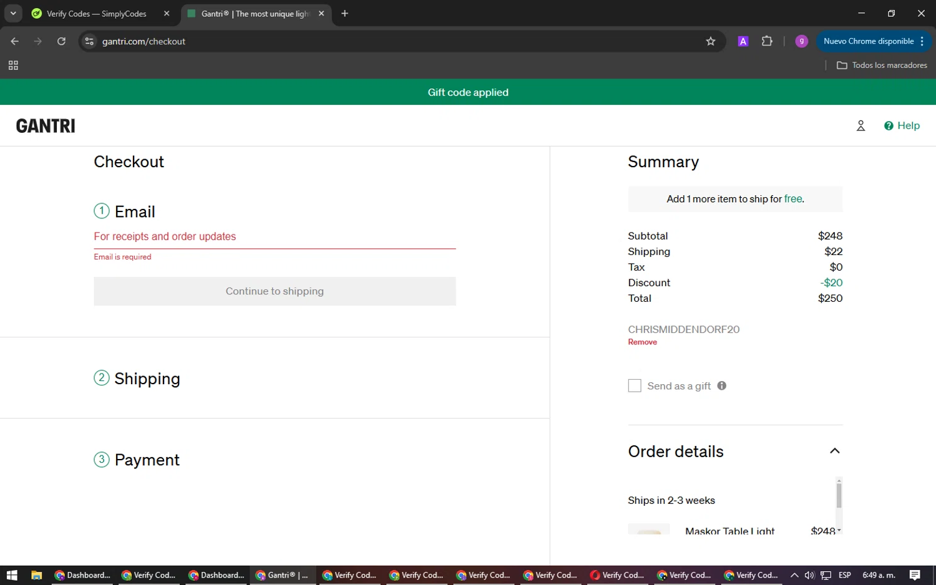Click the Gift code applied banner

pos(468,92)
